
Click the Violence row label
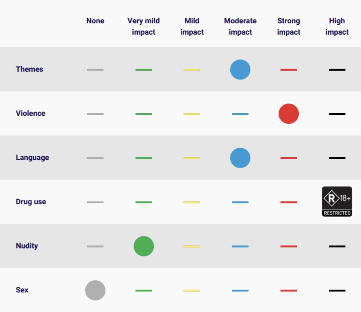(x=30, y=113)
